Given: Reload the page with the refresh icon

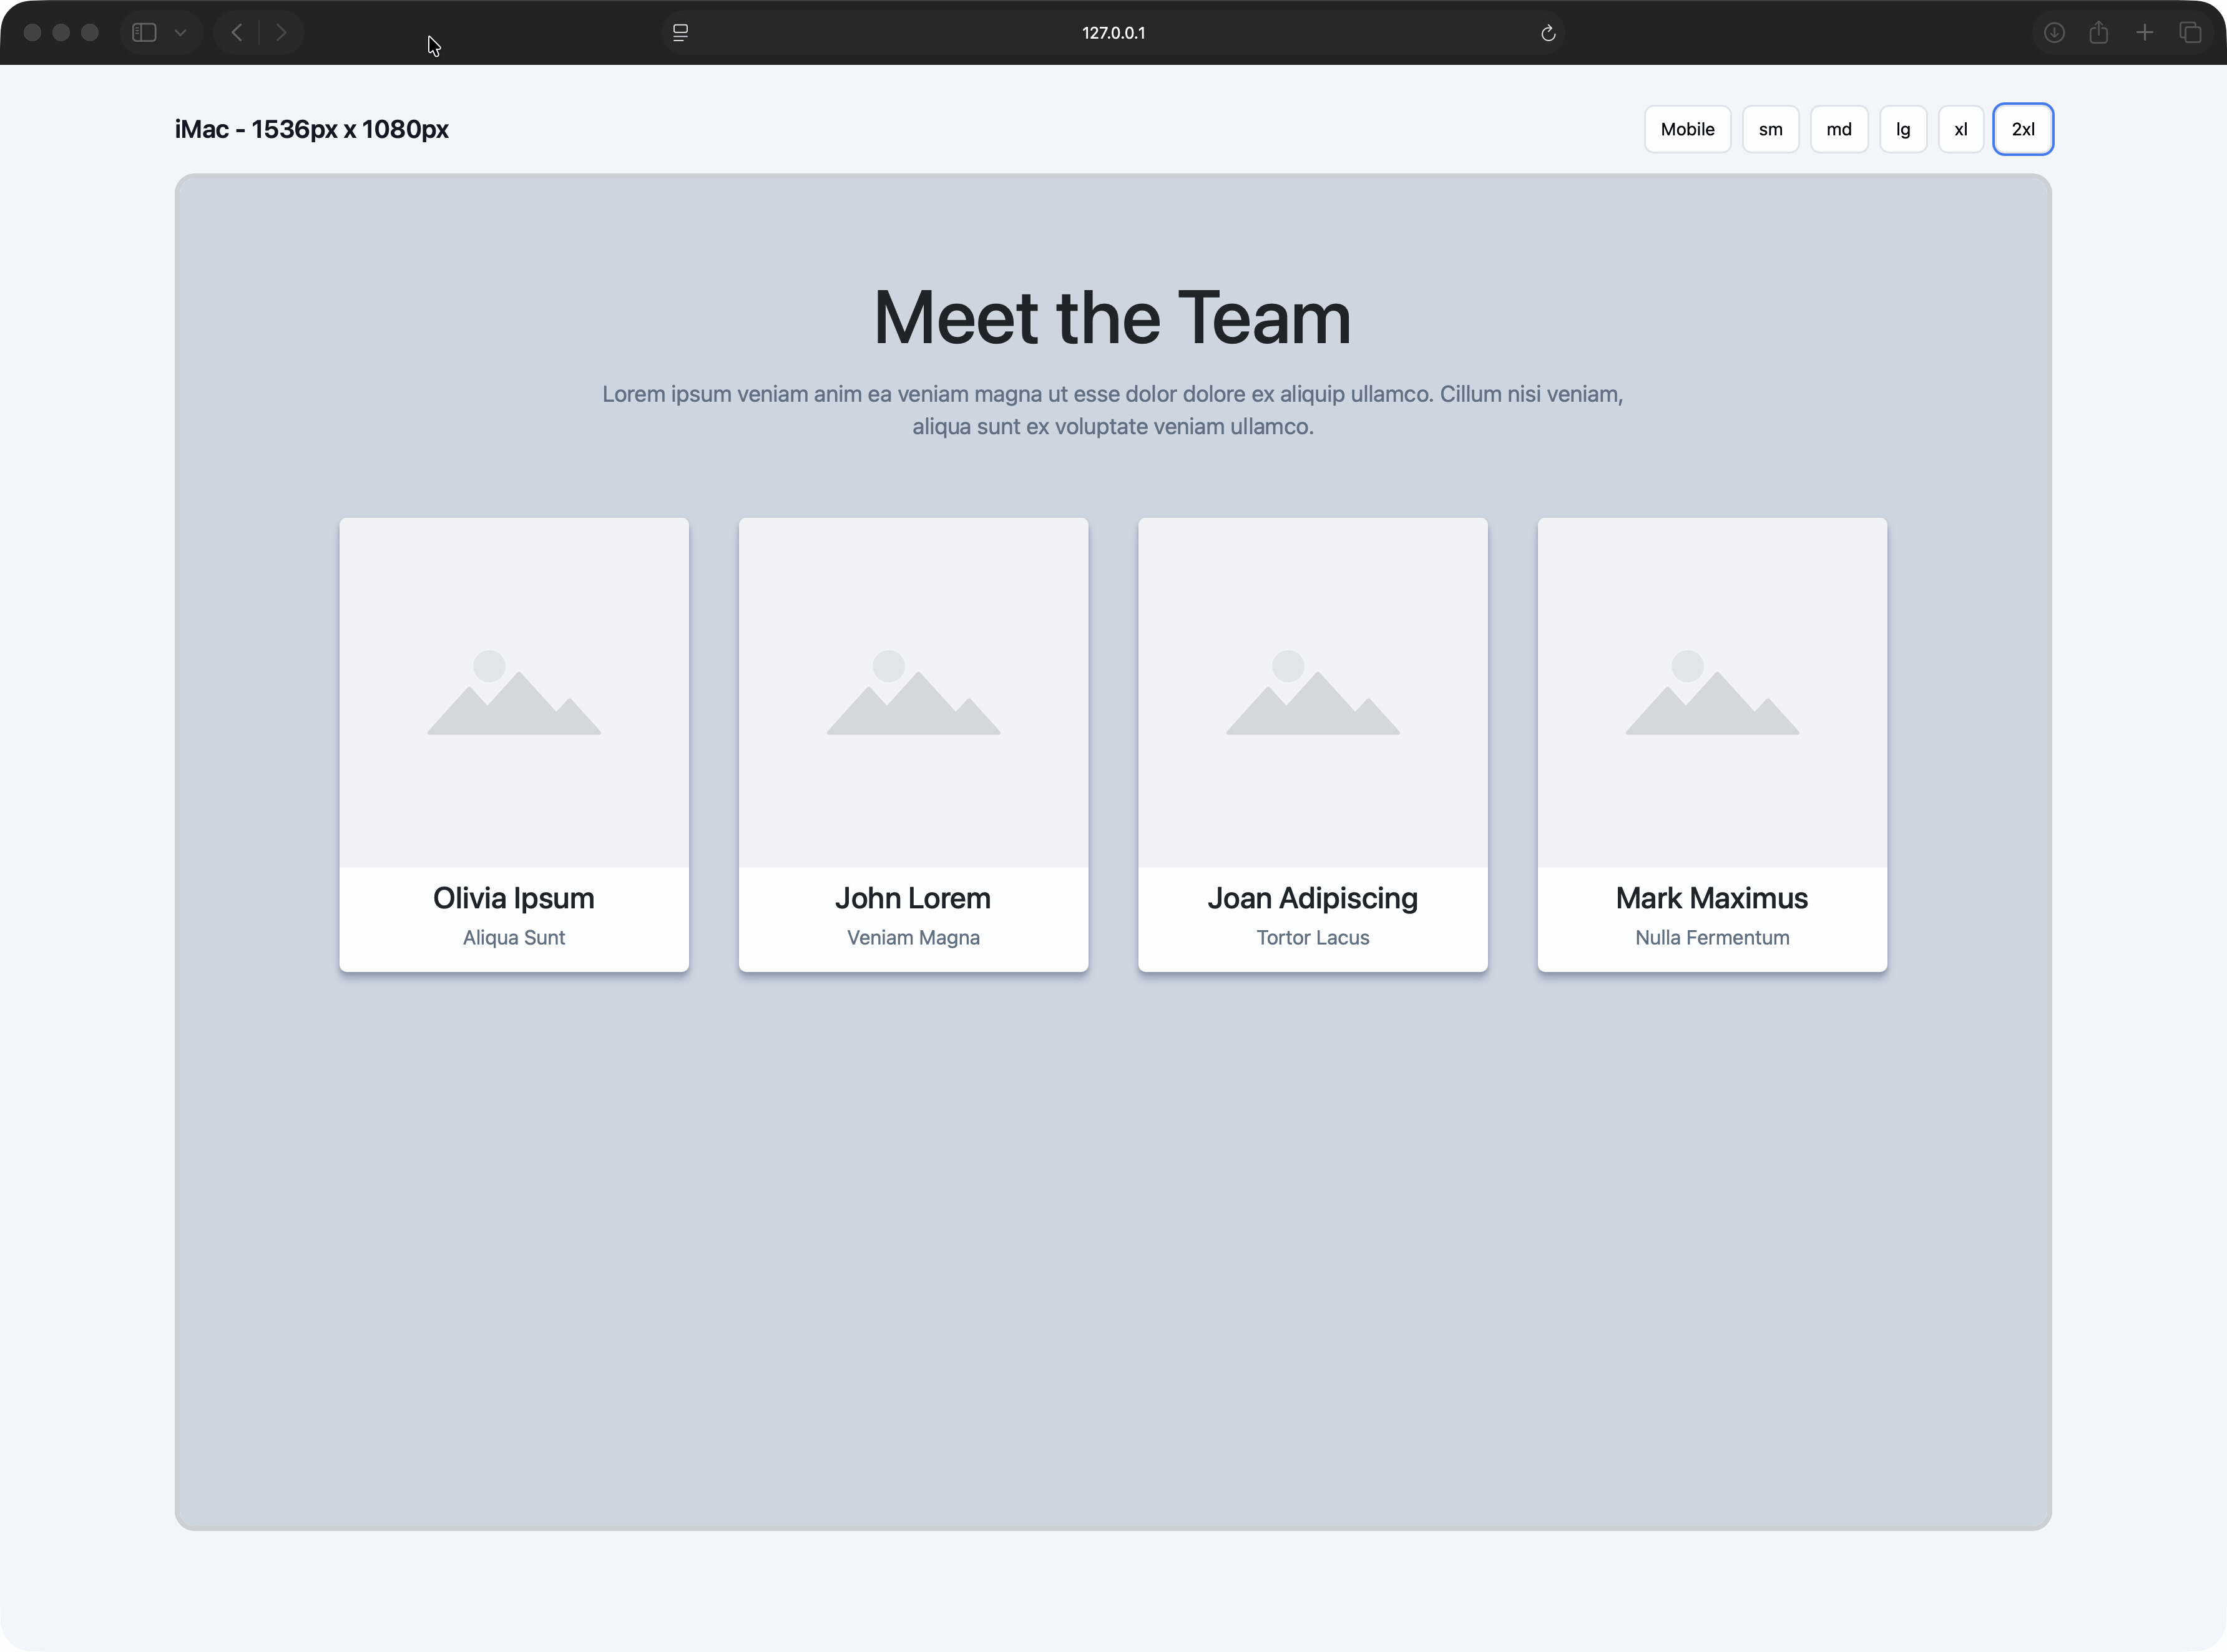Looking at the screenshot, I should click(1548, 33).
